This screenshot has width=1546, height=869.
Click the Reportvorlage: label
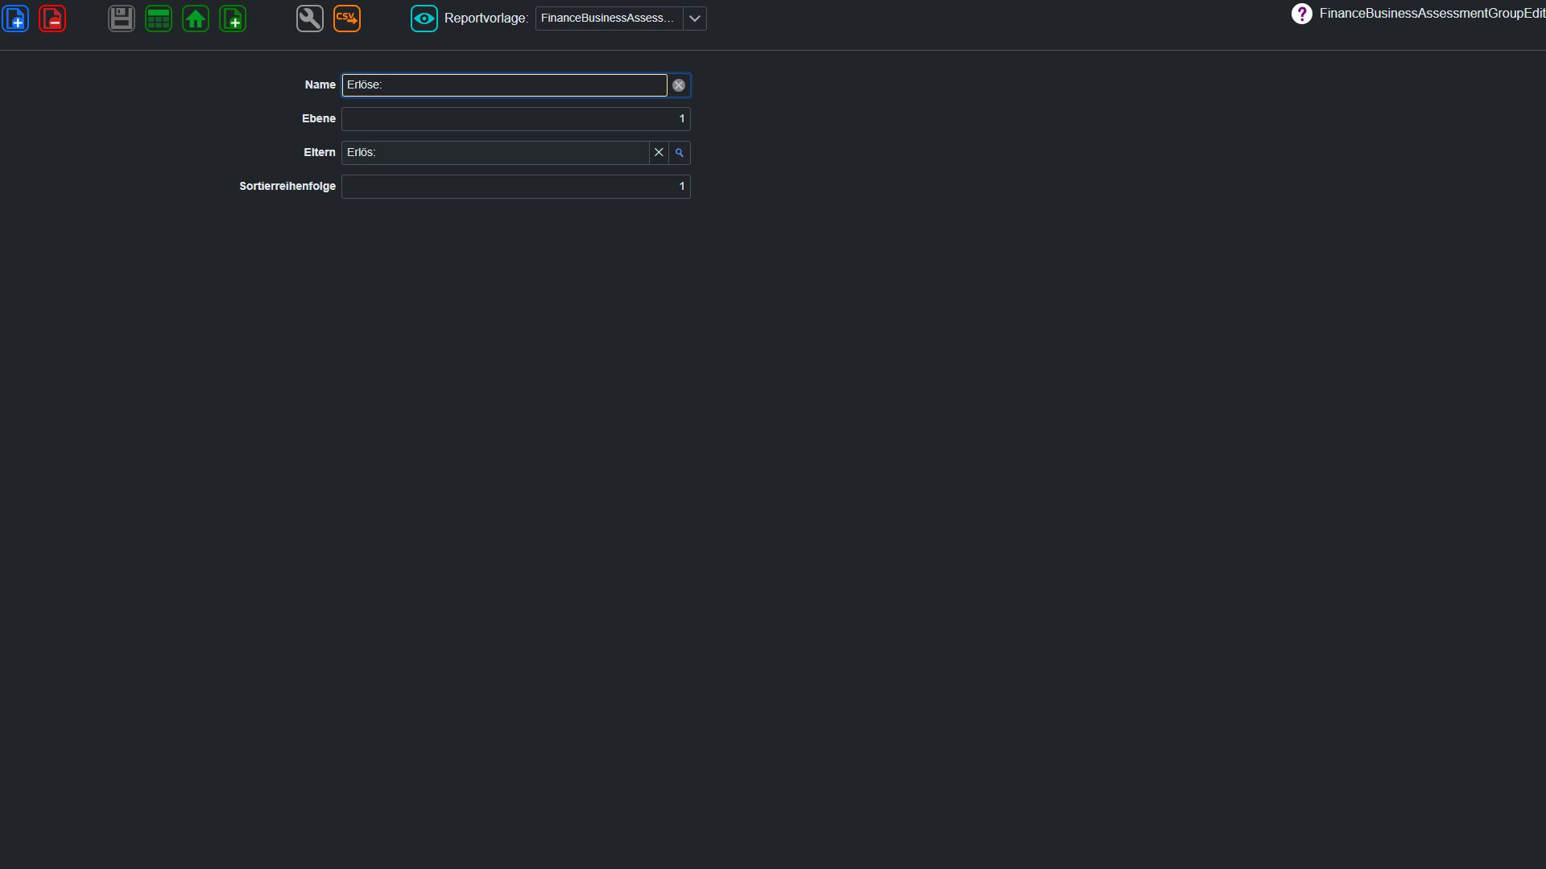pyautogui.click(x=486, y=19)
